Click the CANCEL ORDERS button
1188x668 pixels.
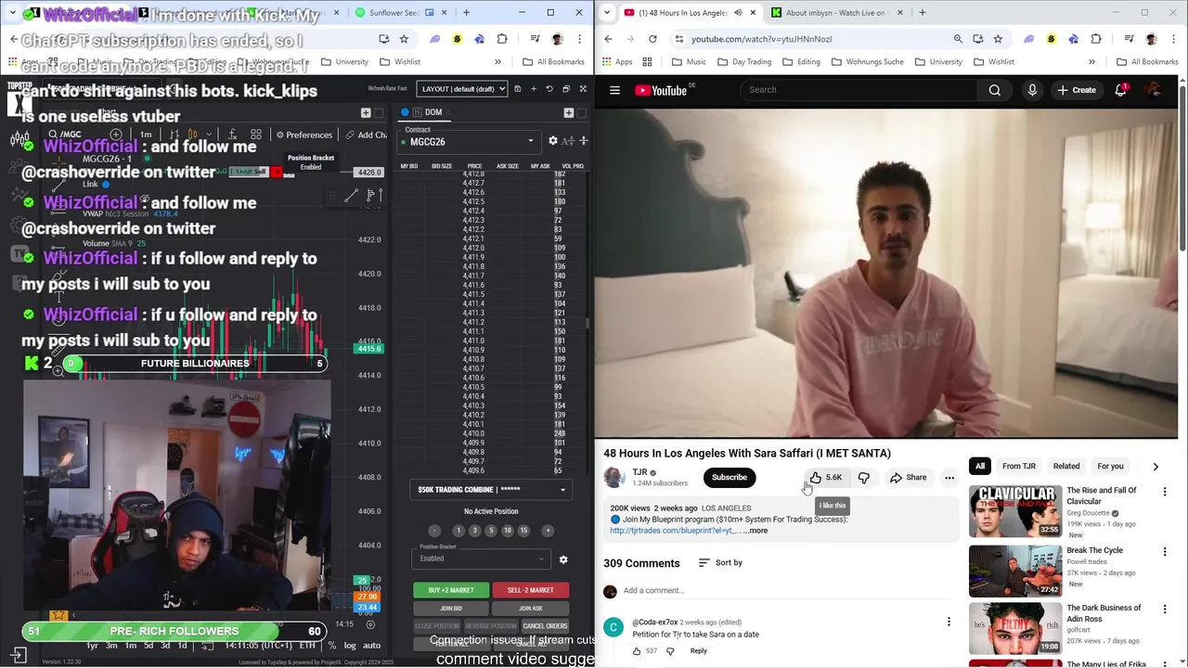tap(546, 626)
